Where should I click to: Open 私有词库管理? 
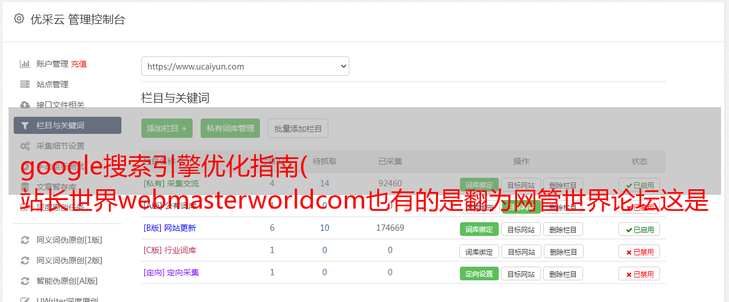click(230, 128)
